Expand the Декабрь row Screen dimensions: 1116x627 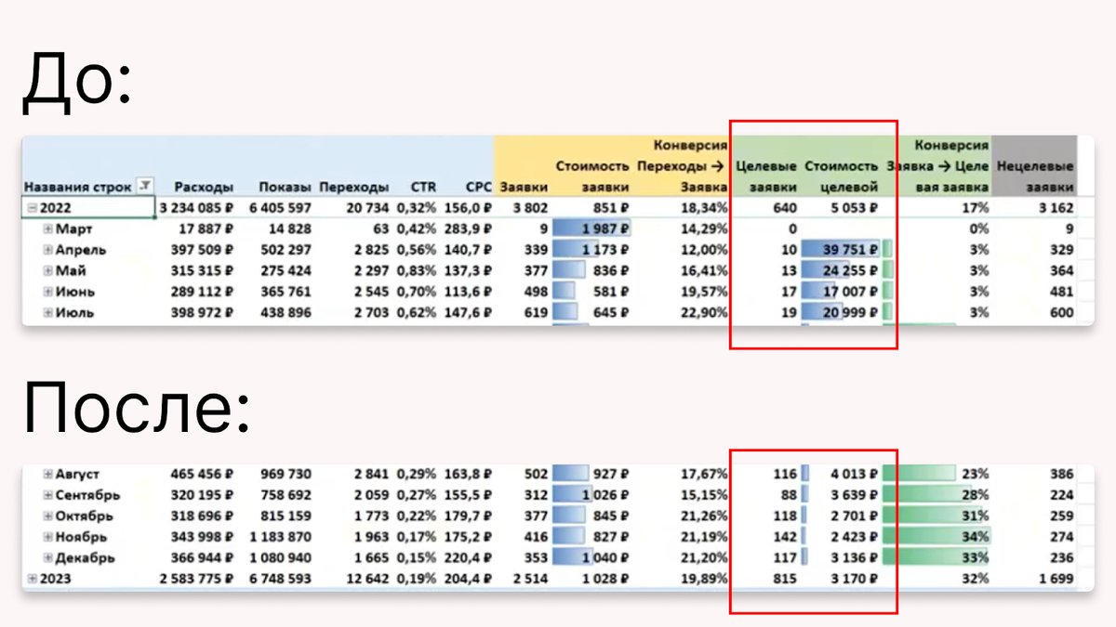coord(48,558)
